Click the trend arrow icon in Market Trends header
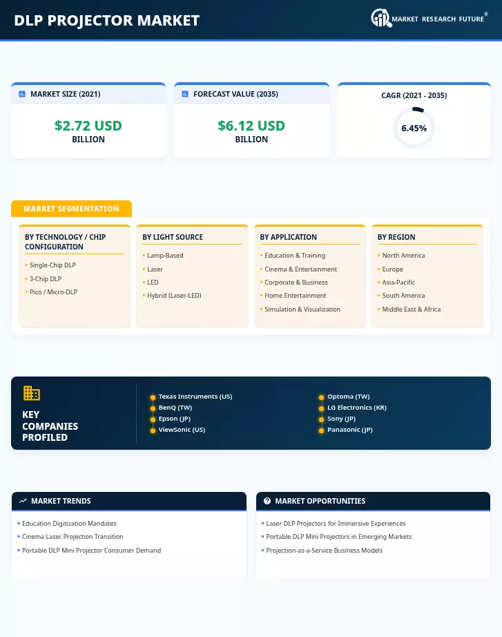Viewport: 502px width, 637px height. [x=23, y=502]
